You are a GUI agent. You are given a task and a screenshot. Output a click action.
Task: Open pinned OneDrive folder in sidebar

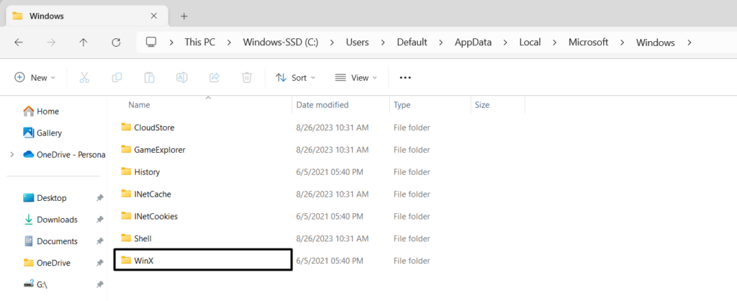point(47,263)
